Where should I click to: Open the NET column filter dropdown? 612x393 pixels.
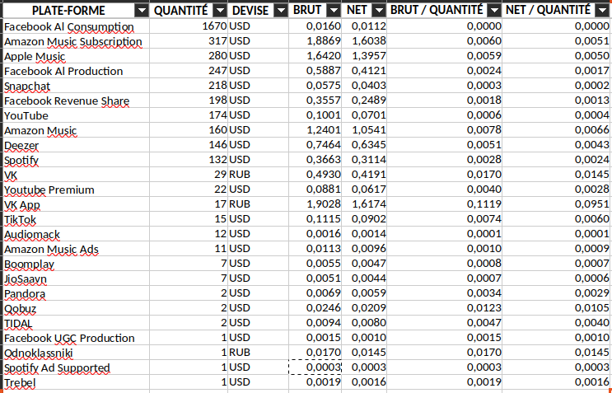tap(379, 11)
